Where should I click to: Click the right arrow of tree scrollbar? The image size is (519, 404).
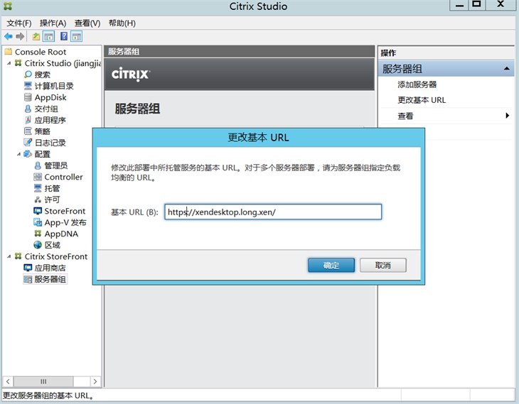pyautogui.click(x=95, y=381)
